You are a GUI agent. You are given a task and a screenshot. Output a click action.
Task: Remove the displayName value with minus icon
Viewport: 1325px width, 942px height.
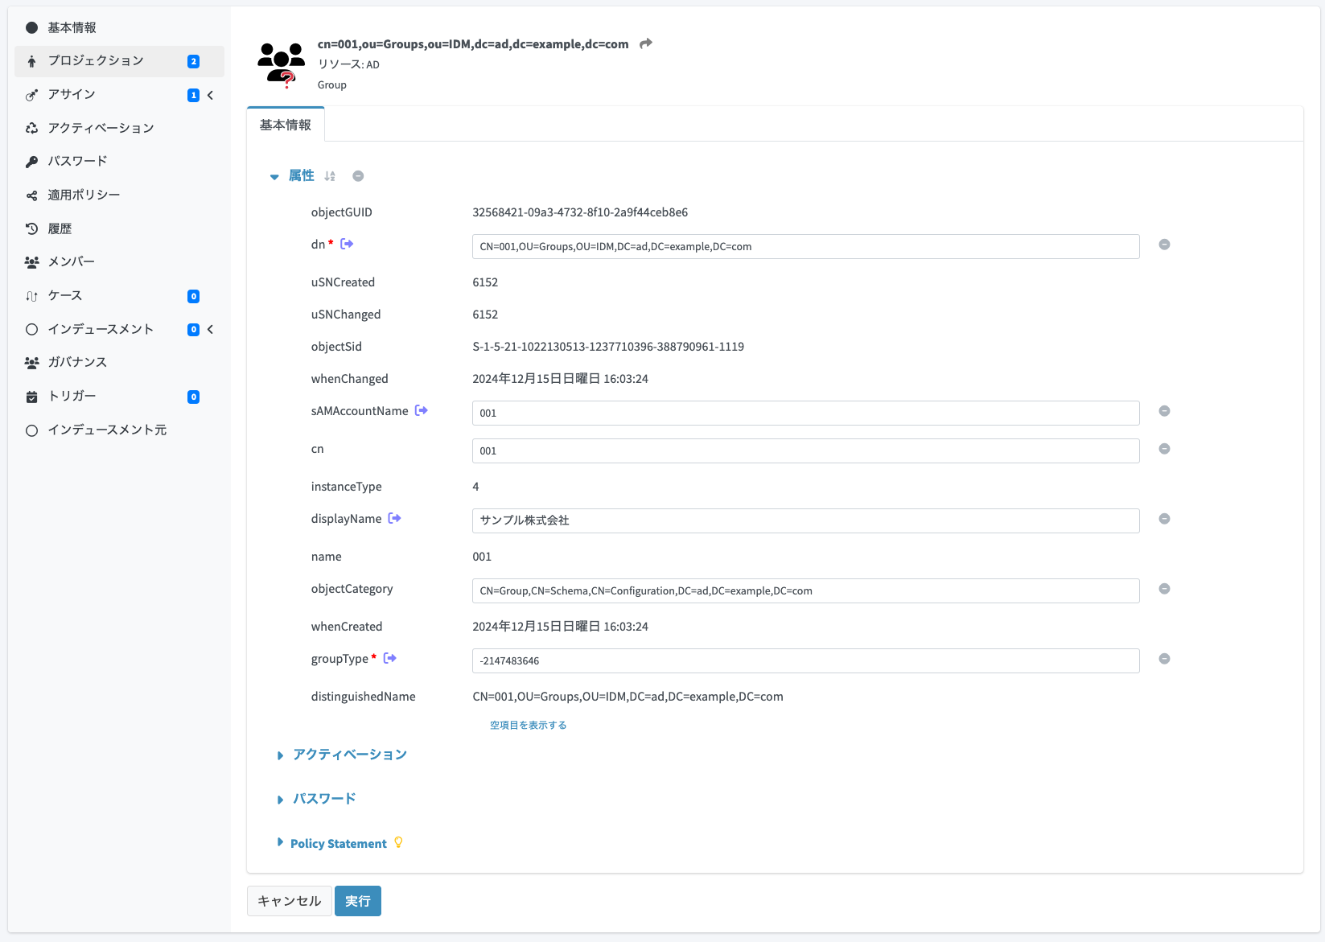pos(1164,519)
